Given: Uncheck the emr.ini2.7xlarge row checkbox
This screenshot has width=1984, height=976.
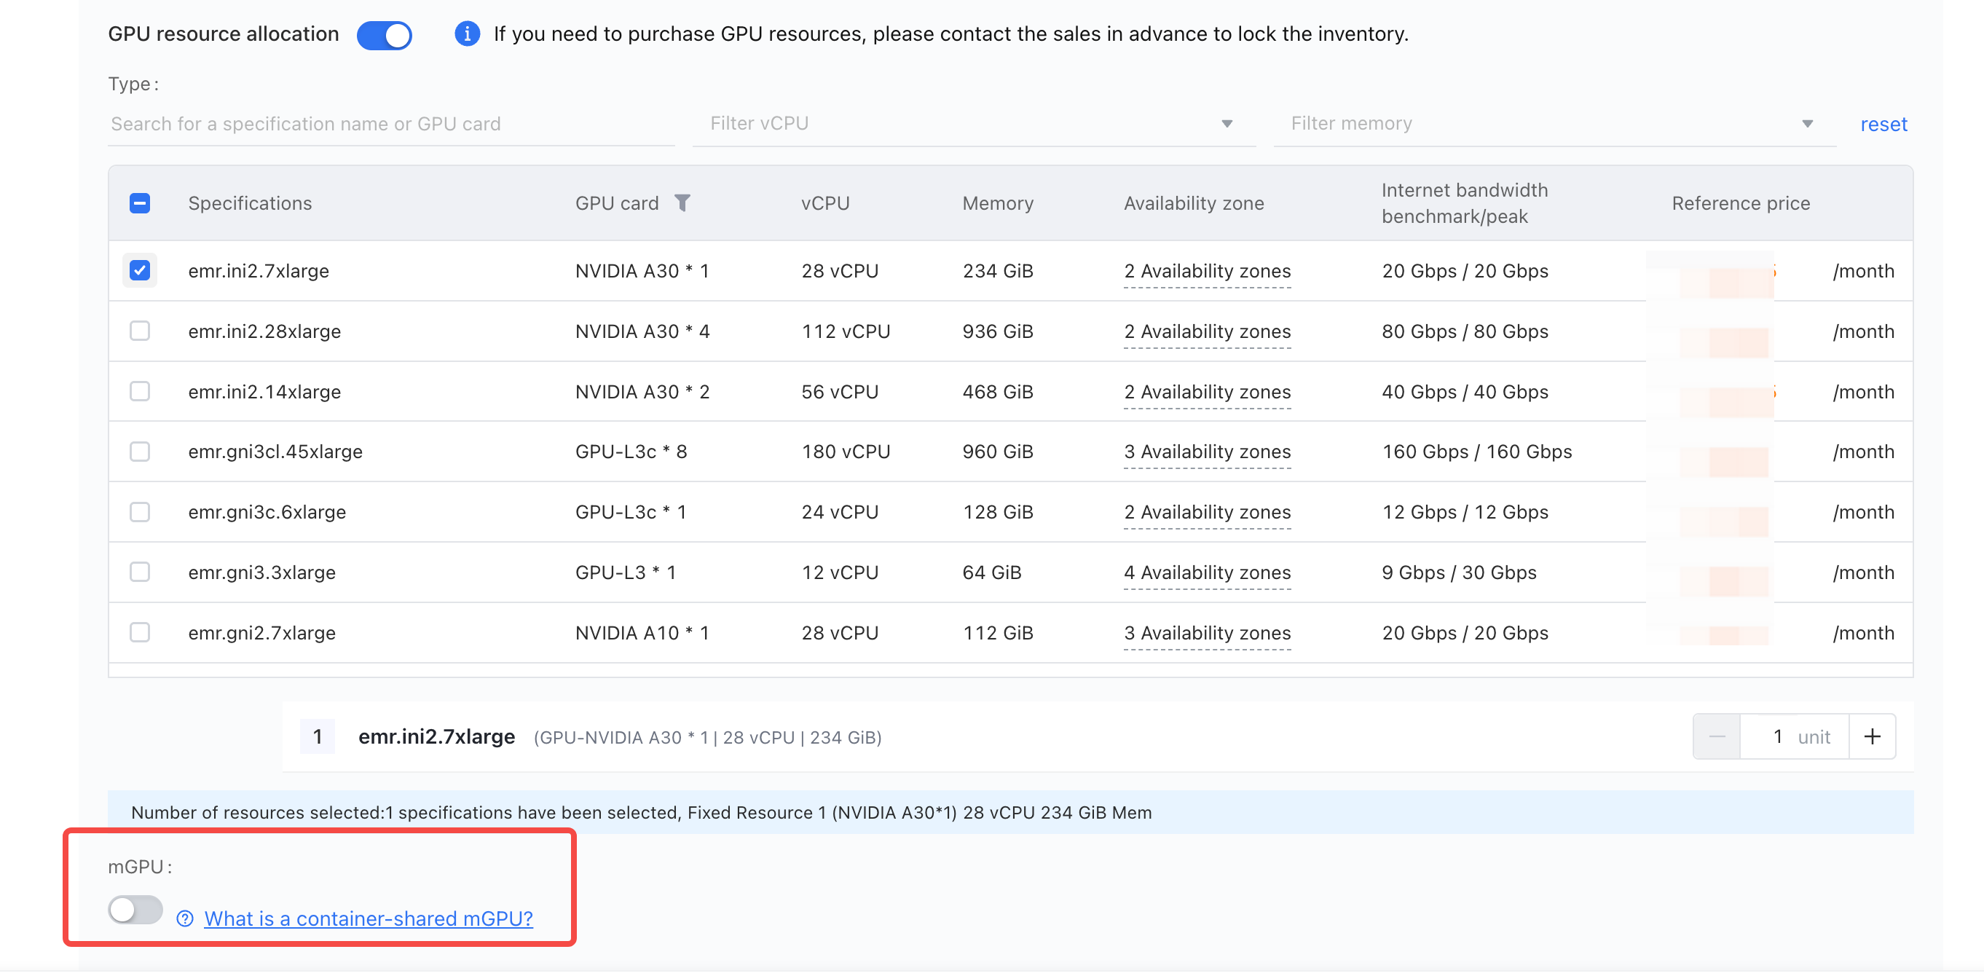Looking at the screenshot, I should 139,270.
